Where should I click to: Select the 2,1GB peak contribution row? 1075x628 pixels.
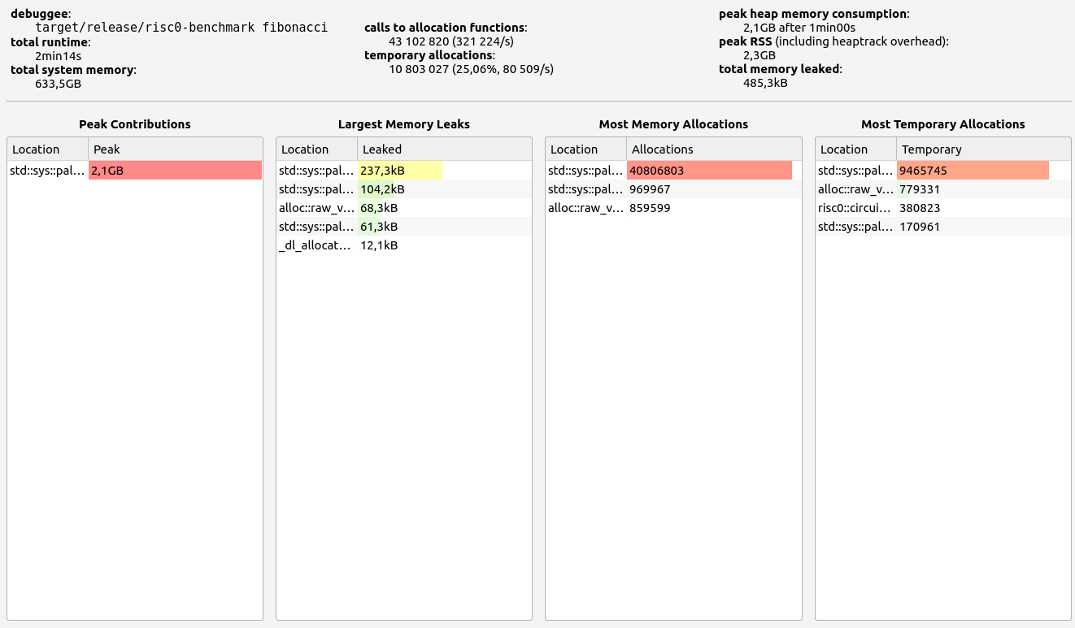(x=134, y=171)
